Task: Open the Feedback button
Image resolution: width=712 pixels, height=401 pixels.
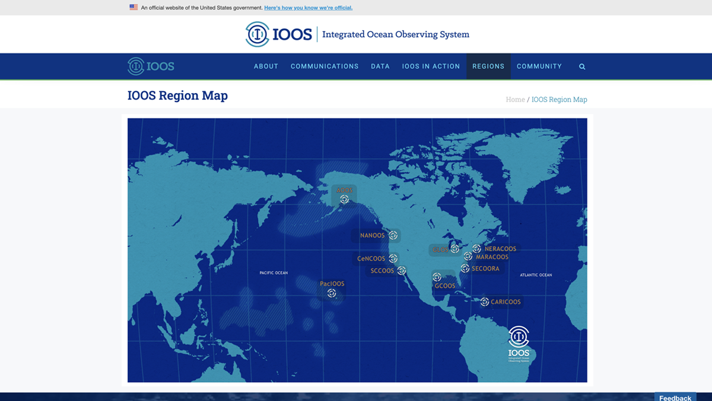Action: [x=675, y=397]
